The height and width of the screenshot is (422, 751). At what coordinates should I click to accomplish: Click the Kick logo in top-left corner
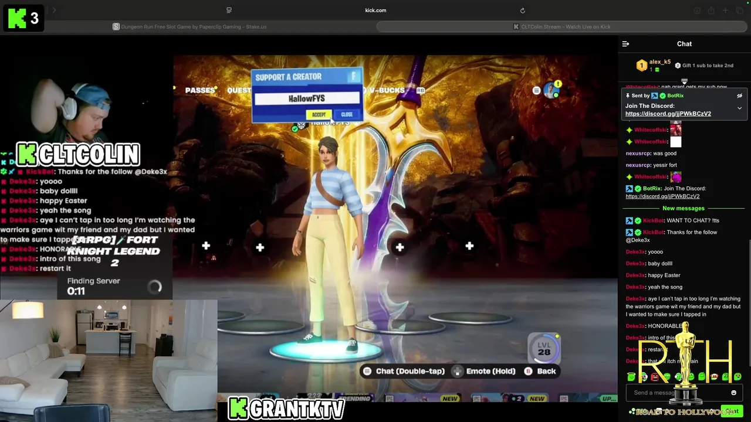point(17,18)
